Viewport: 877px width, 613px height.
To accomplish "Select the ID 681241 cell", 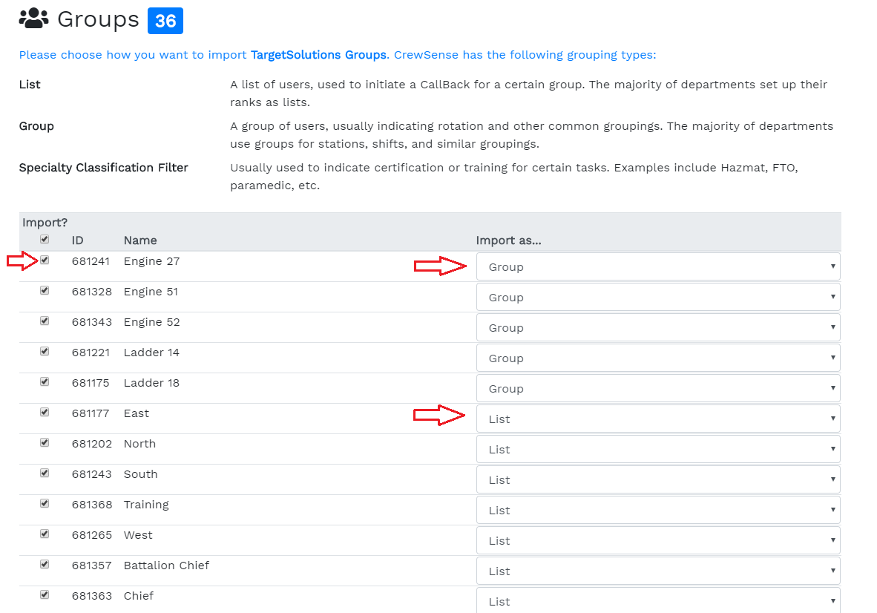I will pos(91,261).
